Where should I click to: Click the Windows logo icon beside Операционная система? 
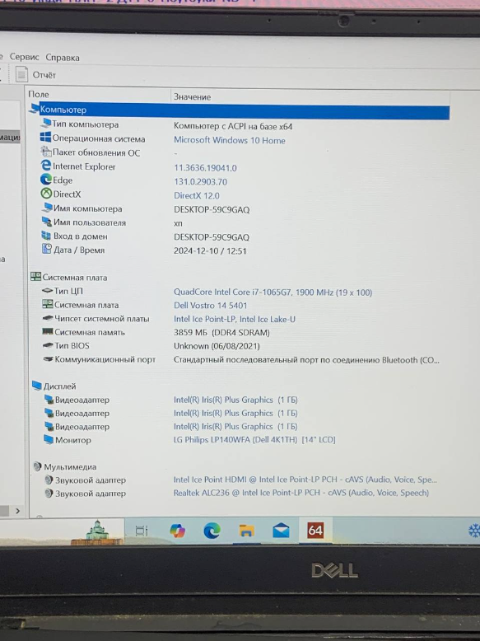tap(46, 138)
